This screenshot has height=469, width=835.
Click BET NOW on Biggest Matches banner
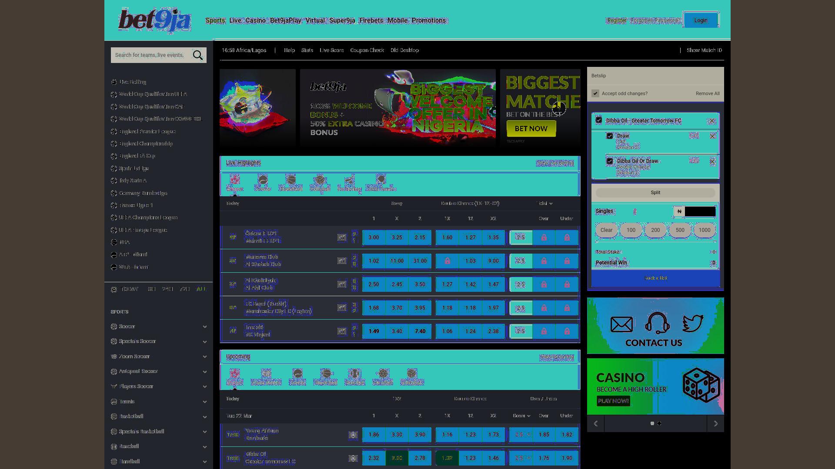pyautogui.click(x=531, y=129)
